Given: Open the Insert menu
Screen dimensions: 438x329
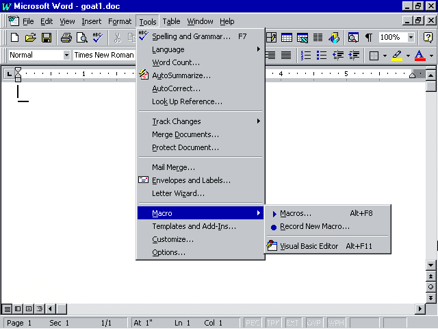Looking at the screenshot, I should coord(91,21).
